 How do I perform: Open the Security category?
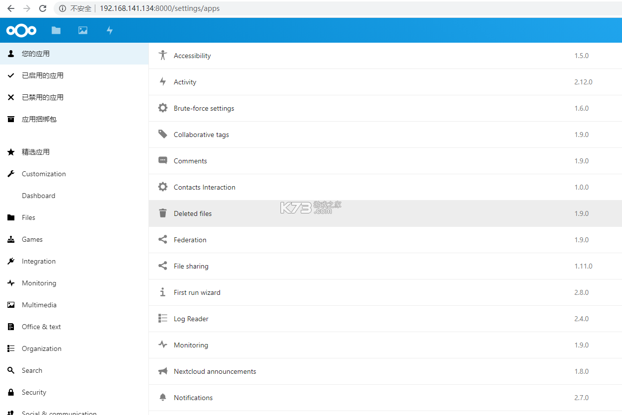pos(74,392)
